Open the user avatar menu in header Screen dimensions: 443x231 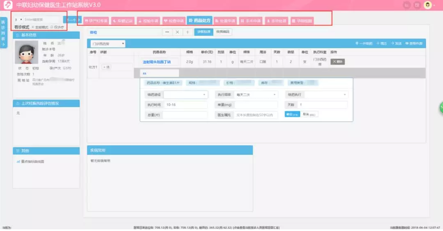coord(428,5)
